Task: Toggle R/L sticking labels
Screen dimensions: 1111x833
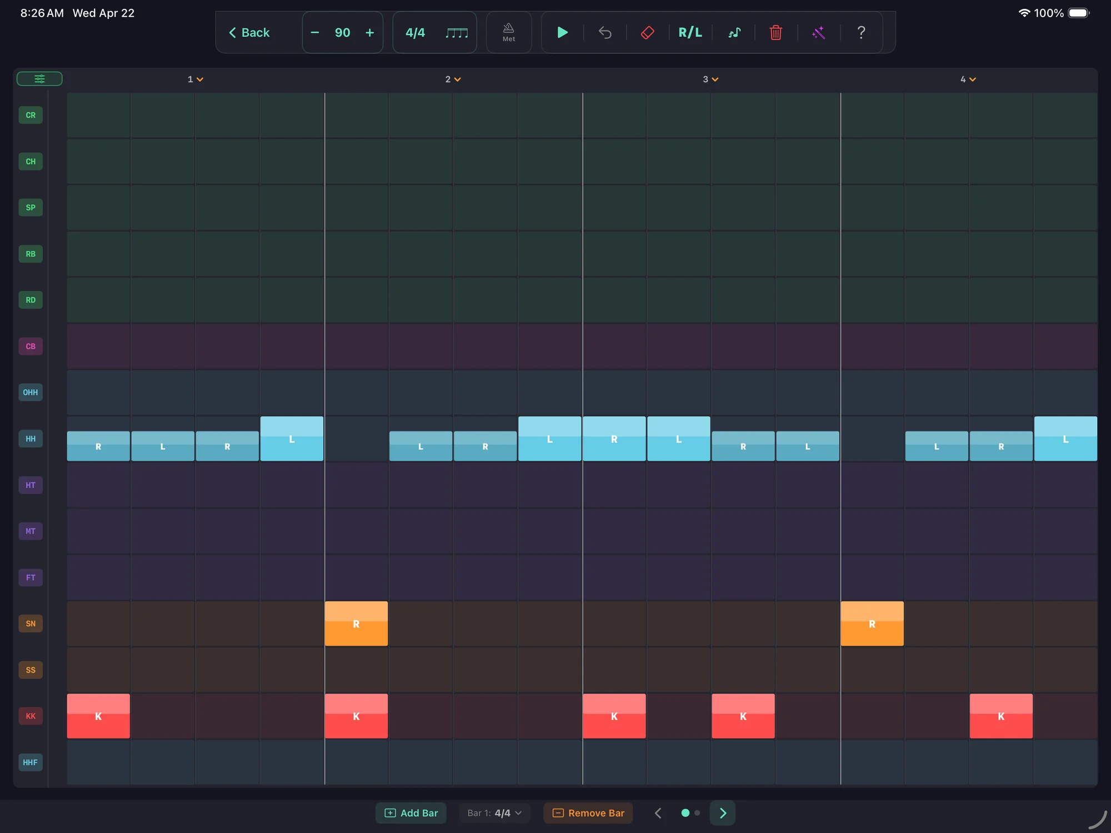Action: [x=690, y=33]
